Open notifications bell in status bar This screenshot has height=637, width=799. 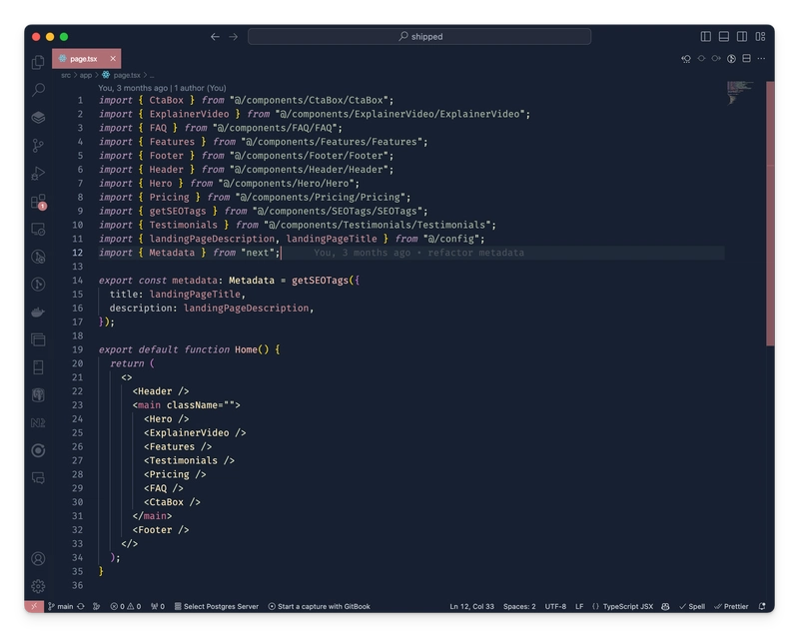pos(762,606)
